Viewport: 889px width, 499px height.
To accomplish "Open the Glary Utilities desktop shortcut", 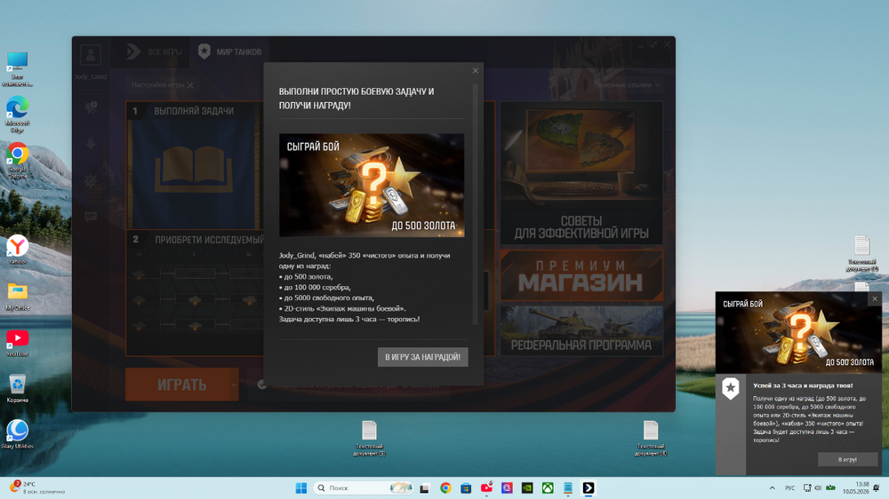I will [17, 434].
